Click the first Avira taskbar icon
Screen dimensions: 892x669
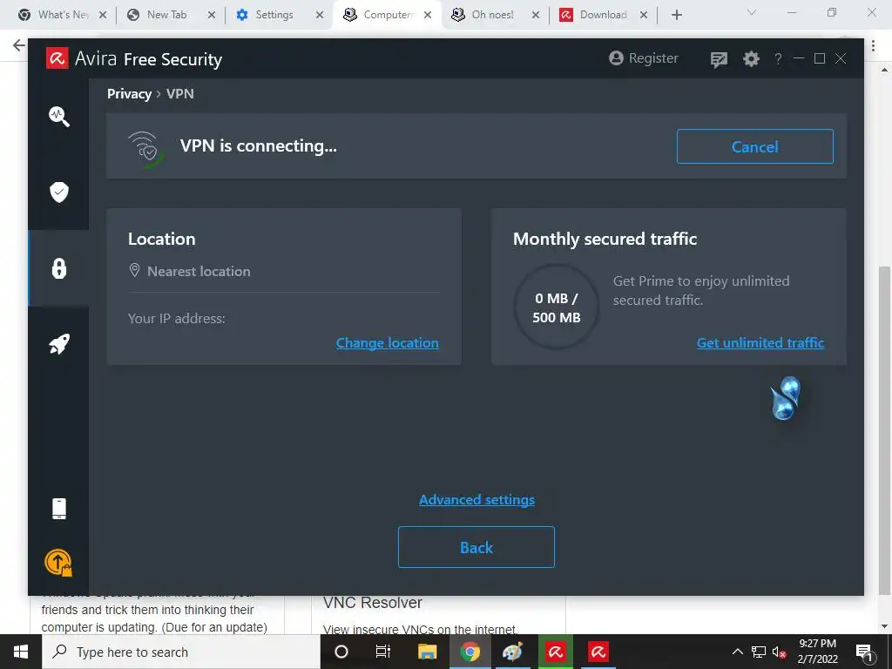555,652
